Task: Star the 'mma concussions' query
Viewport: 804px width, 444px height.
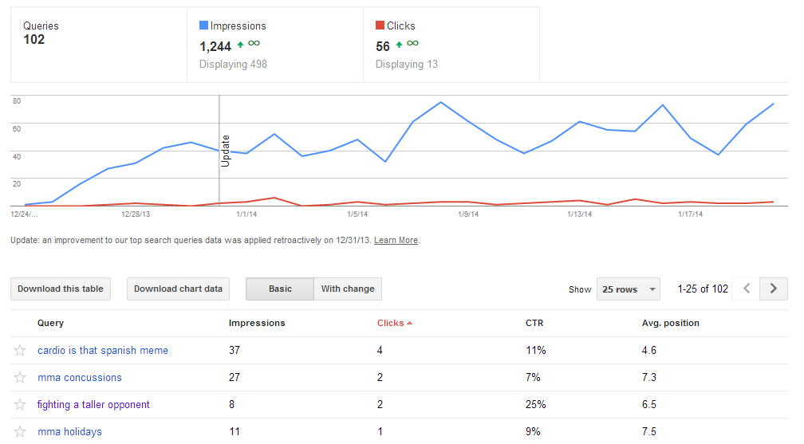Action: coord(20,378)
